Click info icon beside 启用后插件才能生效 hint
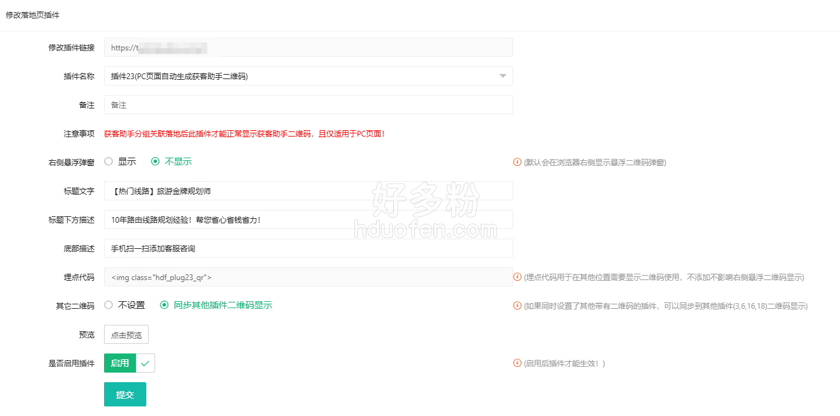 (x=517, y=363)
